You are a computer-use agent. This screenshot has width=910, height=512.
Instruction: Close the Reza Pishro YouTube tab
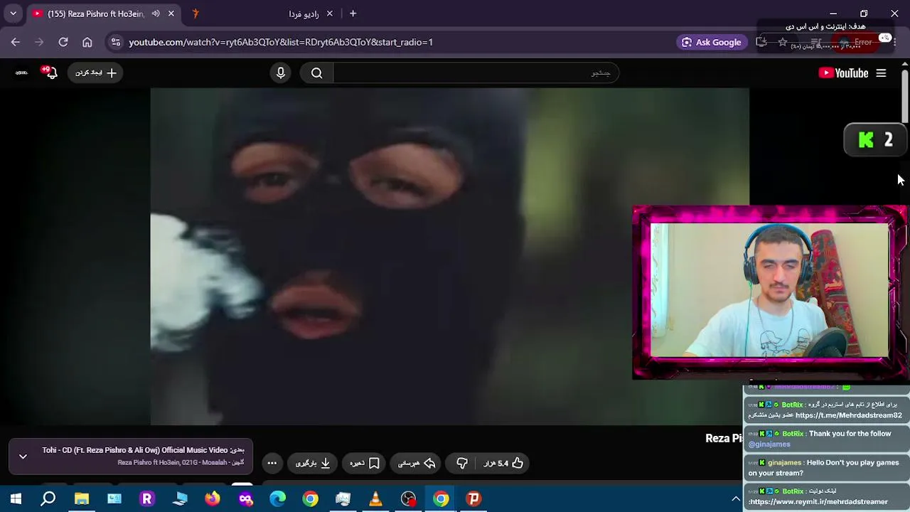[171, 14]
